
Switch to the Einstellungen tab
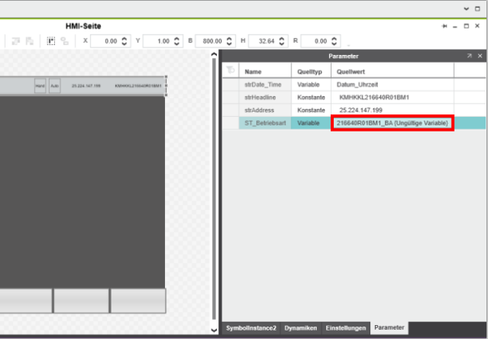(345, 328)
